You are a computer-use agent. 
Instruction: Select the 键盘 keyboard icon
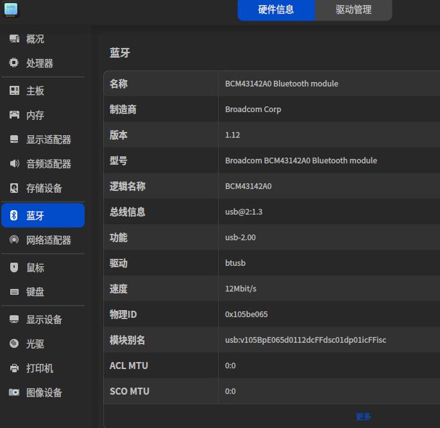coord(14,292)
